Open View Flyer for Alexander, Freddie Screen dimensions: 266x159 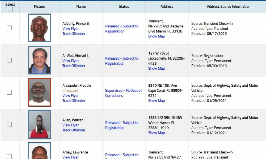70,96
